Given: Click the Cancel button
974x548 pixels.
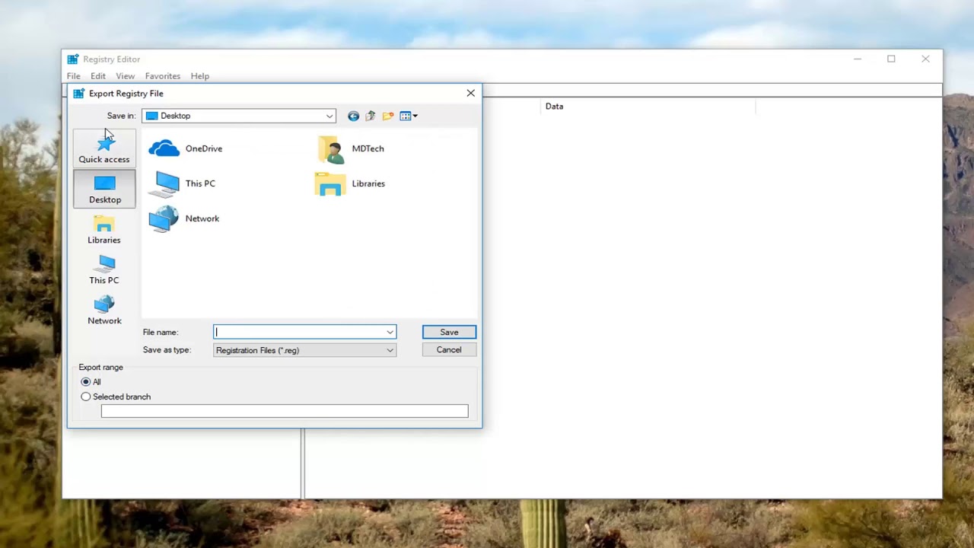Looking at the screenshot, I should (x=448, y=349).
